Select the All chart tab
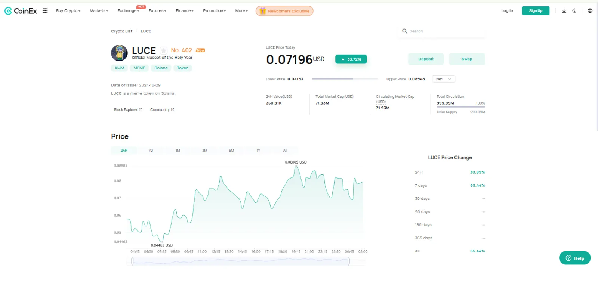The image size is (598, 282). (285, 151)
